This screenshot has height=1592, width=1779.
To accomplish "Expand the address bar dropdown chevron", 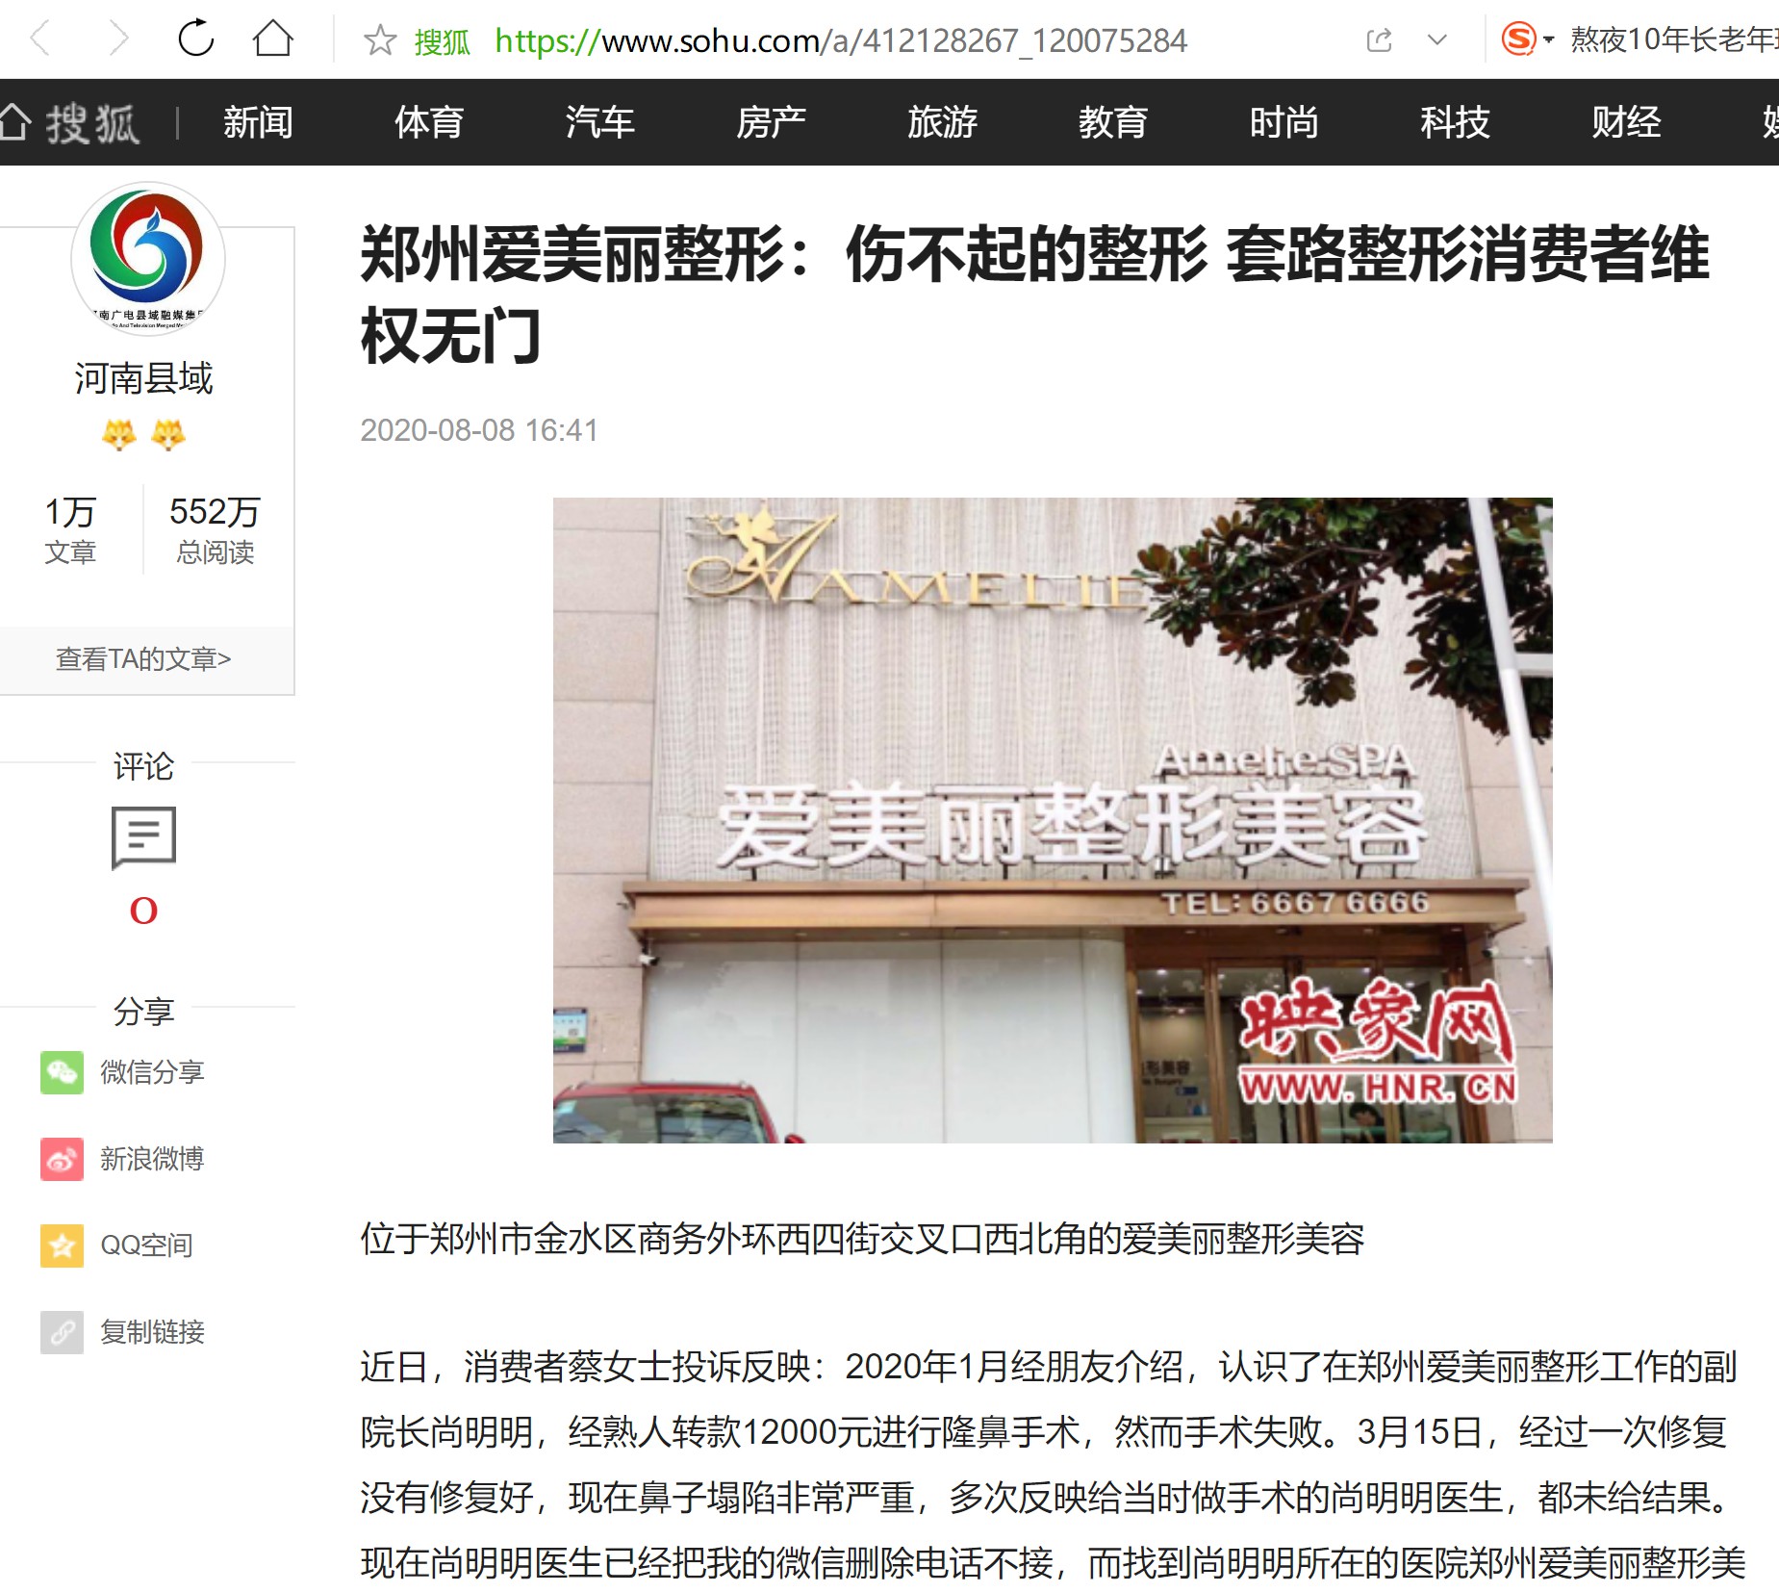I will pos(1437,40).
